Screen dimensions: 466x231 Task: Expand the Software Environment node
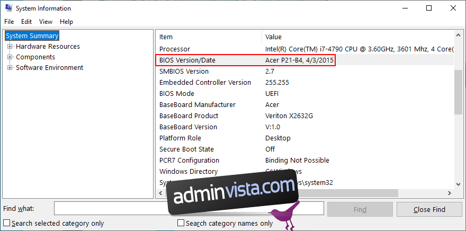pyautogui.click(x=10, y=68)
